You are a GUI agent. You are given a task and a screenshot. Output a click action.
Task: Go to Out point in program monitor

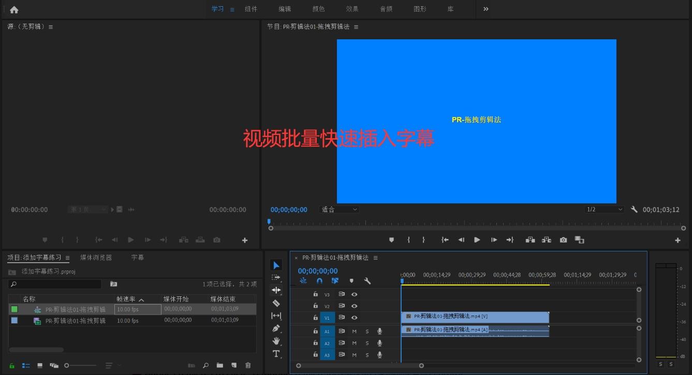[510, 240]
